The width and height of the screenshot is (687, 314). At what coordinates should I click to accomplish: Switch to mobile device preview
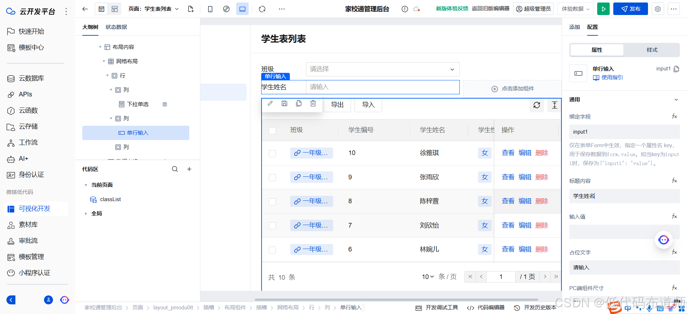210,9
